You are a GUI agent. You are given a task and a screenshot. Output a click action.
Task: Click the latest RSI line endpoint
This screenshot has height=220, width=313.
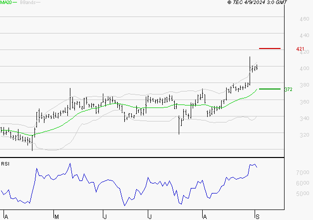(257, 167)
